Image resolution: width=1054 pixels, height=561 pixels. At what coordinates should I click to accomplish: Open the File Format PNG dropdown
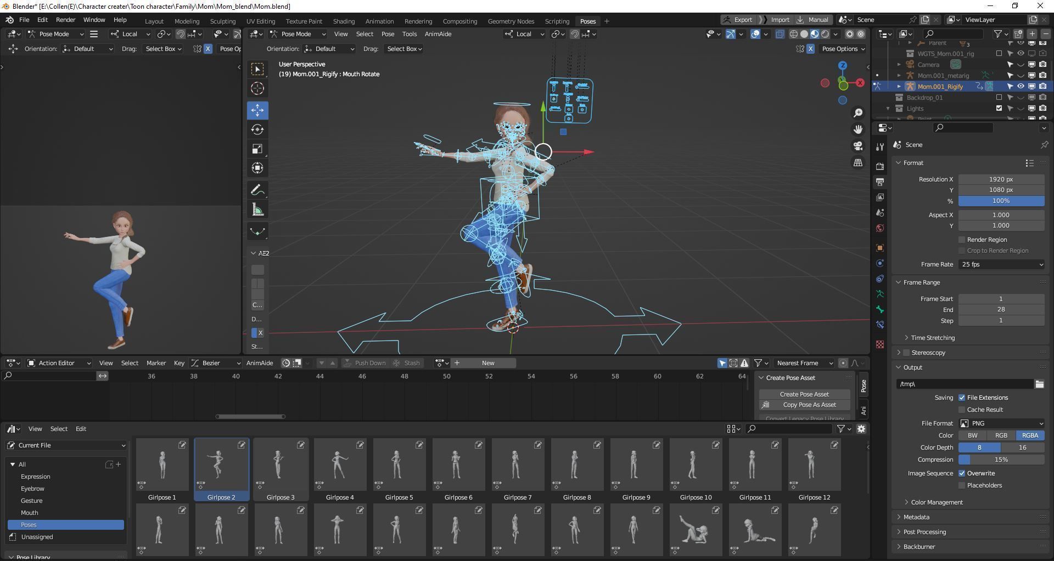click(x=1001, y=423)
